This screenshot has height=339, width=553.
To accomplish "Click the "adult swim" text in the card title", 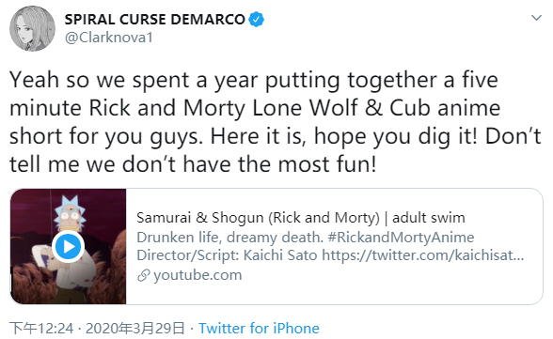I will pyautogui.click(x=429, y=218).
